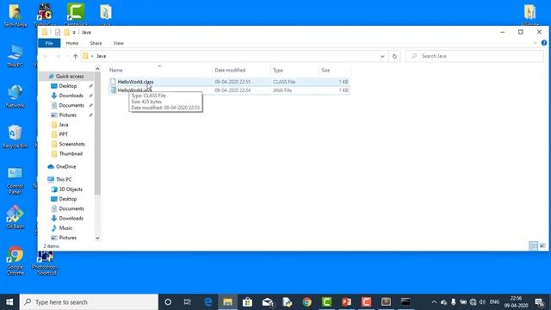
Task: Expand the ribbon with the chevron
Action: 535,43
